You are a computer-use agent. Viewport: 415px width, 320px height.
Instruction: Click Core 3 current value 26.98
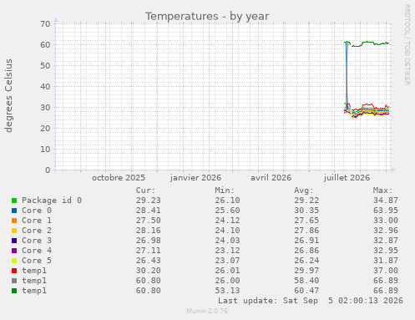point(149,241)
